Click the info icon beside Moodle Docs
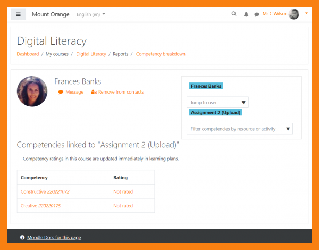Image resolution: width=319 pixels, height=250 pixels. pos(22,237)
